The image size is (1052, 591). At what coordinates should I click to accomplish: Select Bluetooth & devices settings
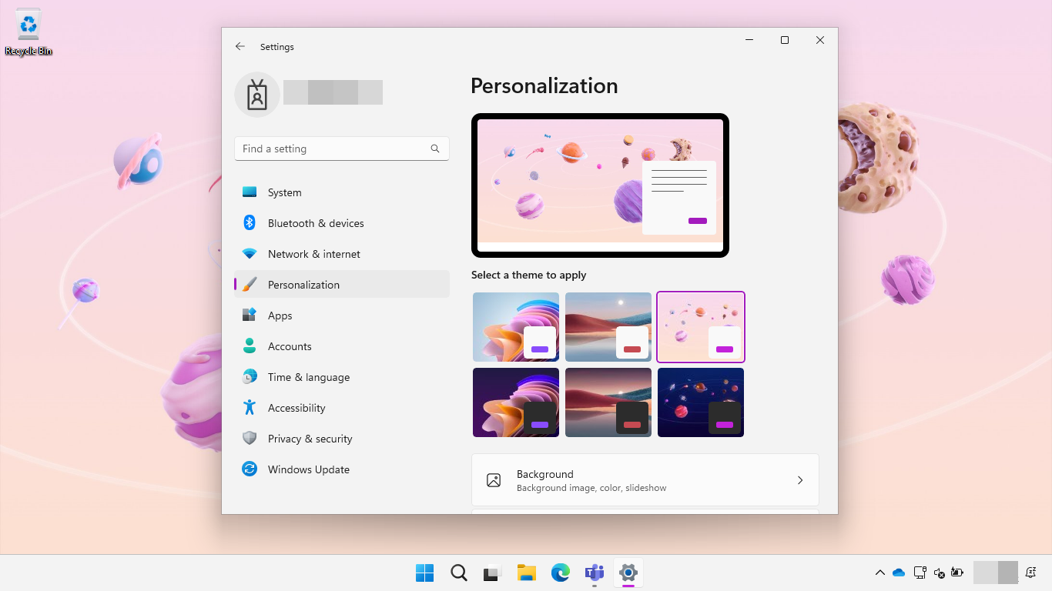316,222
